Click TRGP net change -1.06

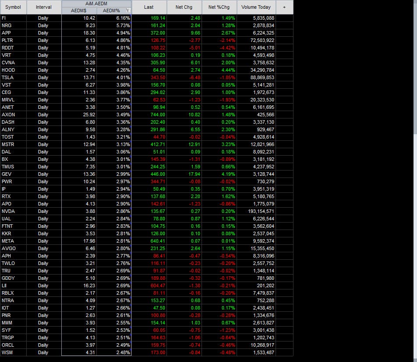click(194, 338)
